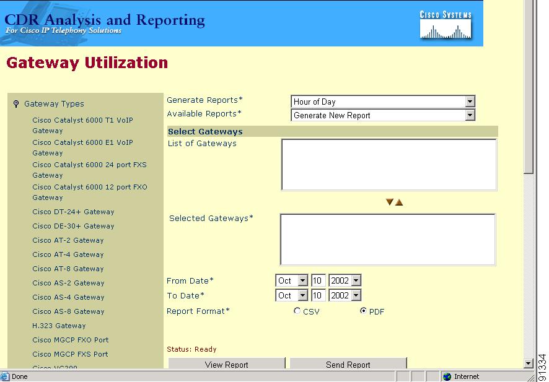Click the From Date day field
This screenshot has width=549, height=382.
point(318,280)
